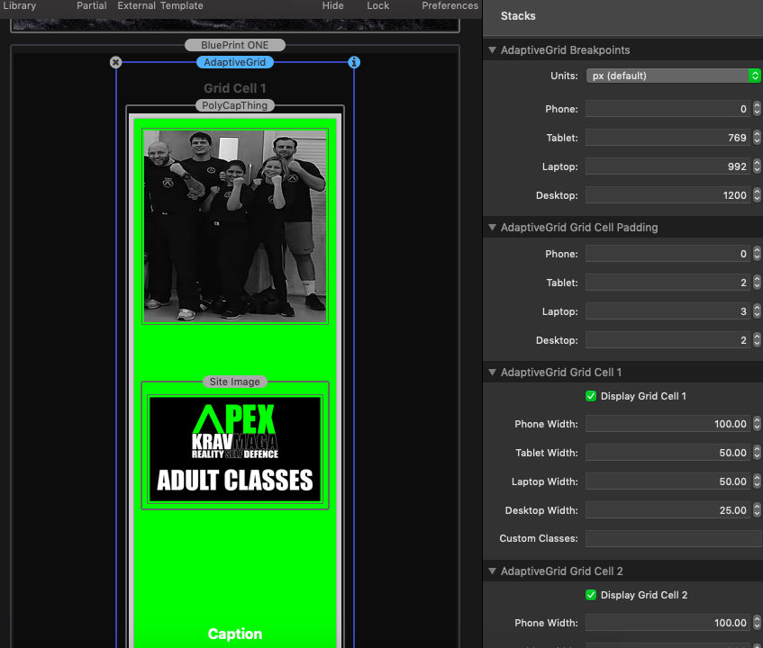The image size is (763, 648).
Task: Click Grid Cell 2 Phone Width field
Action: (668, 623)
